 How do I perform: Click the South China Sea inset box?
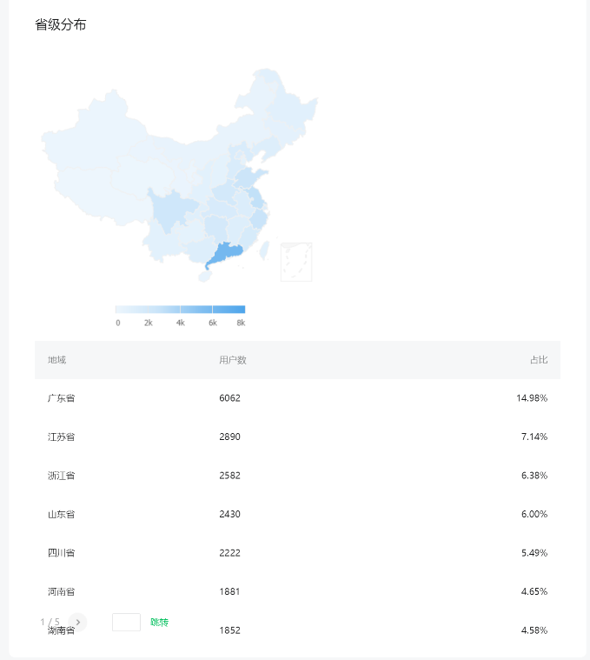(x=296, y=262)
